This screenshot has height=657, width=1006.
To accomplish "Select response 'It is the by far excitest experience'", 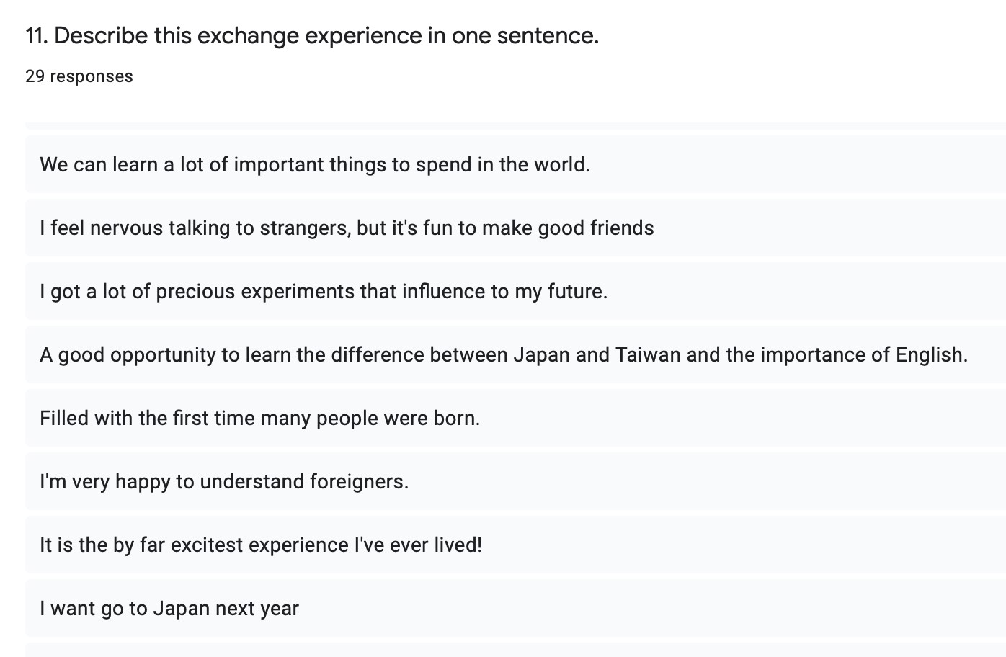I will coord(515,545).
